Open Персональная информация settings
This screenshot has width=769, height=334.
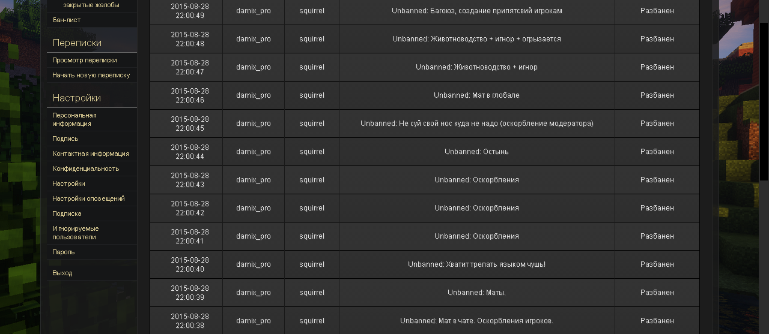coord(74,119)
